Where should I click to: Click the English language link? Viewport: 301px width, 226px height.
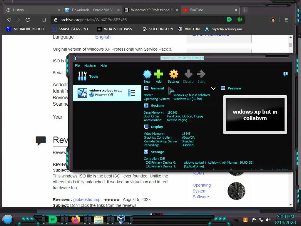pos(103,37)
